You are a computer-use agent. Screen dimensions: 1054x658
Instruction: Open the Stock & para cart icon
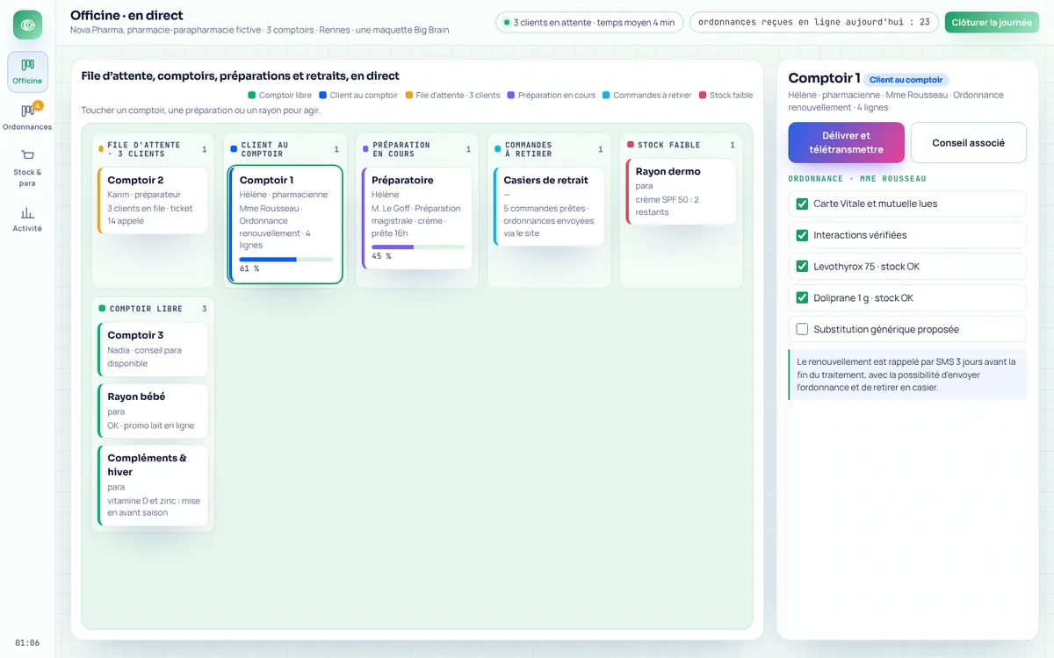click(x=27, y=155)
